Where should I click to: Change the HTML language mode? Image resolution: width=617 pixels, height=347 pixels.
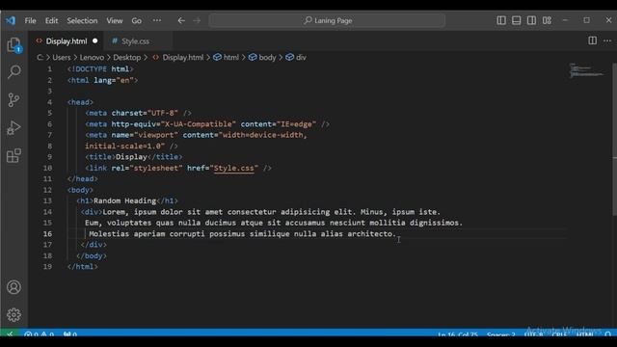click(584, 334)
